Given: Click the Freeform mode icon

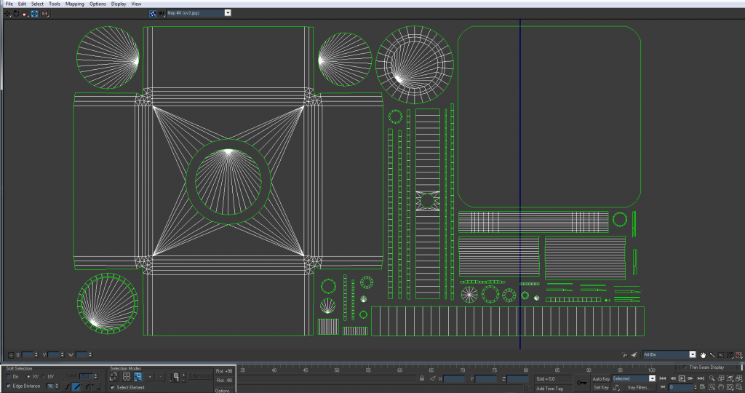Looking at the screenshot, I should [x=34, y=13].
